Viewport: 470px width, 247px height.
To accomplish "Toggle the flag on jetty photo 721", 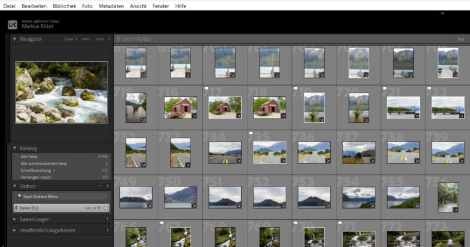I will [385, 89].
